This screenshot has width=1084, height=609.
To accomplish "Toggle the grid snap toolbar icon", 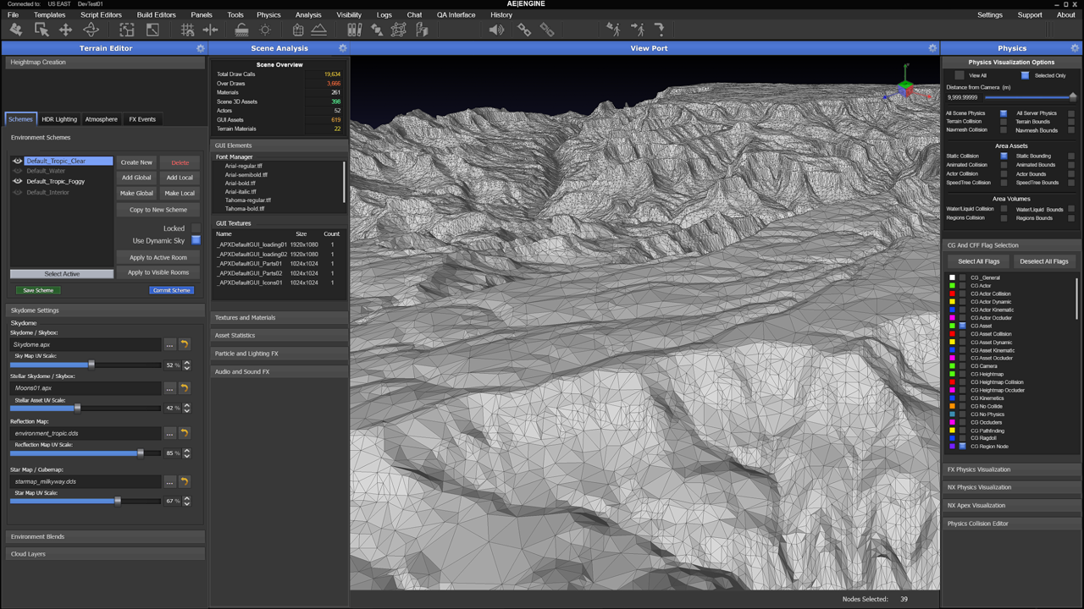I will point(187,30).
